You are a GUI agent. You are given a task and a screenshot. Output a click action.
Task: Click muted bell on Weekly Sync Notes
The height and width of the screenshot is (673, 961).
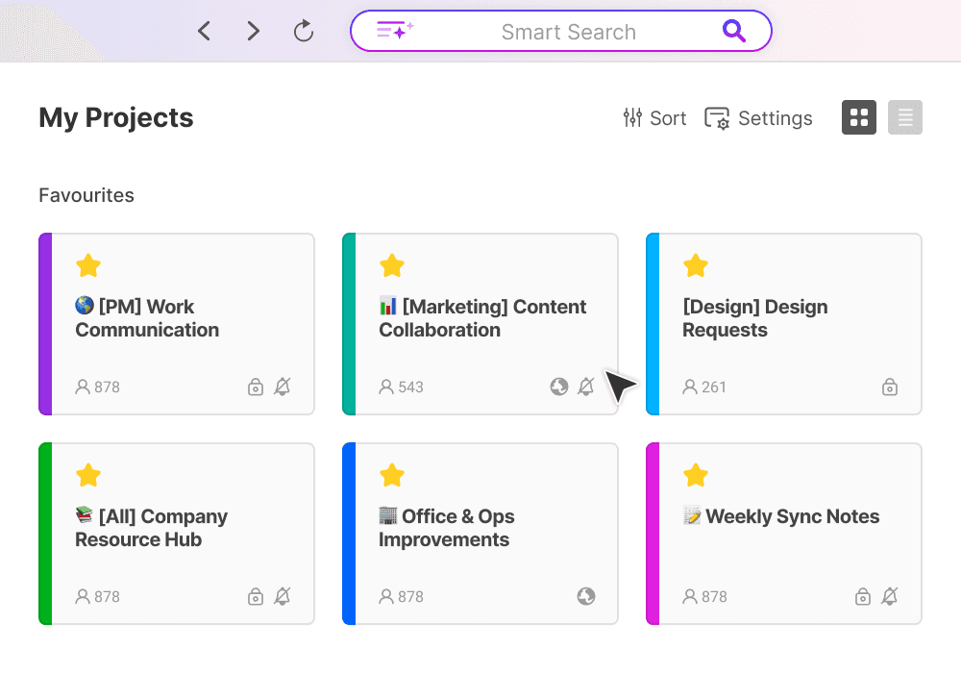point(890,596)
